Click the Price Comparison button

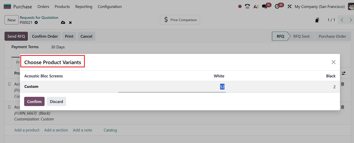tap(180, 20)
